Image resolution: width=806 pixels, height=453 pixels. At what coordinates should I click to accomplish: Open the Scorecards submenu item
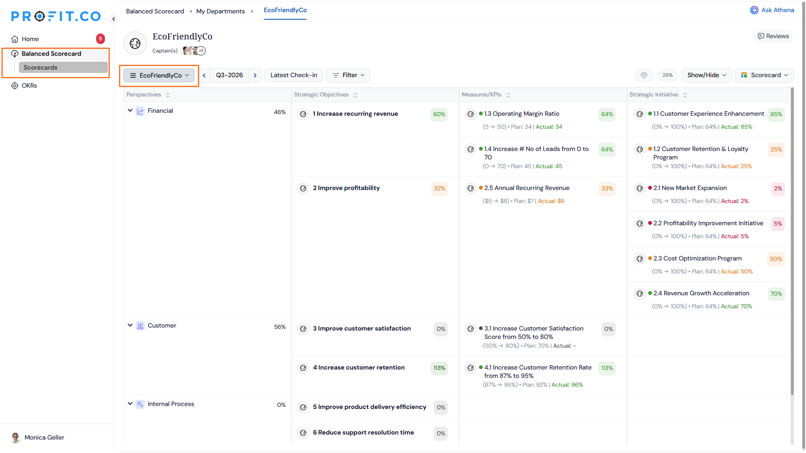coord(63,68)
